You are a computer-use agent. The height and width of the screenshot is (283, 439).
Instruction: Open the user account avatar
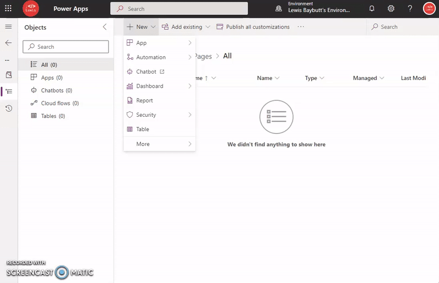(429, 9)
